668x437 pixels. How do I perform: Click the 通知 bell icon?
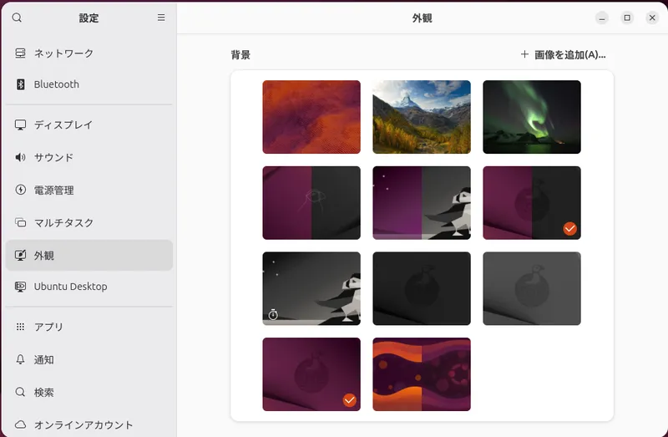point(20,359)
